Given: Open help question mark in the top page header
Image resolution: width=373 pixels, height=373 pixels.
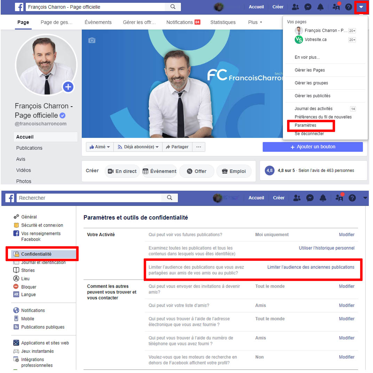Looking at the screenshot, I should tap(348, 7).
